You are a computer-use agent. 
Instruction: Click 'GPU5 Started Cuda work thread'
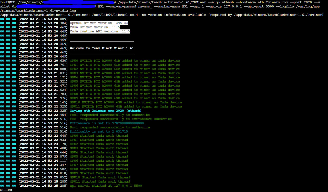[x=99, y=157]
